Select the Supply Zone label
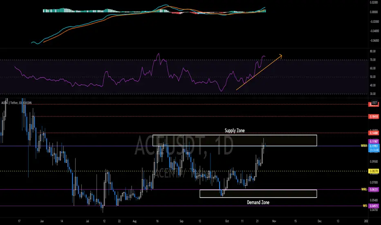The width and height of the screenshot is (381, 225). [235, 130]
